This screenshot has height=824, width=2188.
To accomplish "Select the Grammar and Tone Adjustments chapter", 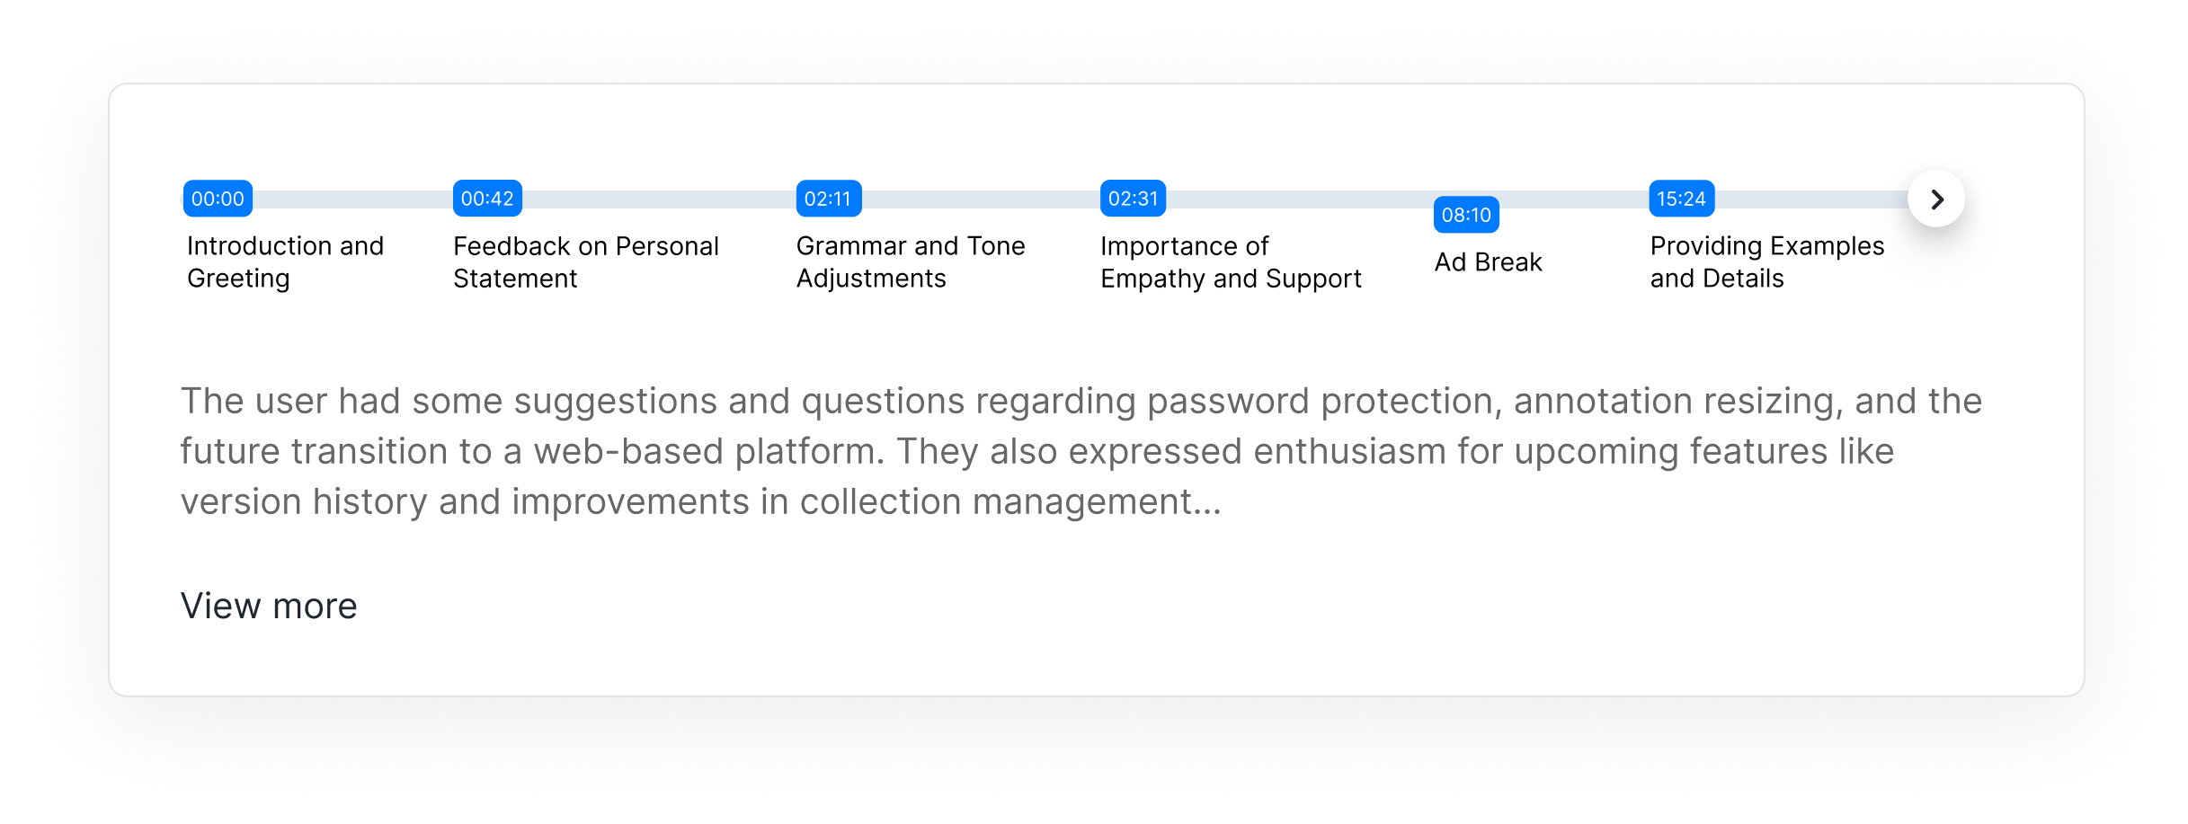I will click(x=910, y=261).
